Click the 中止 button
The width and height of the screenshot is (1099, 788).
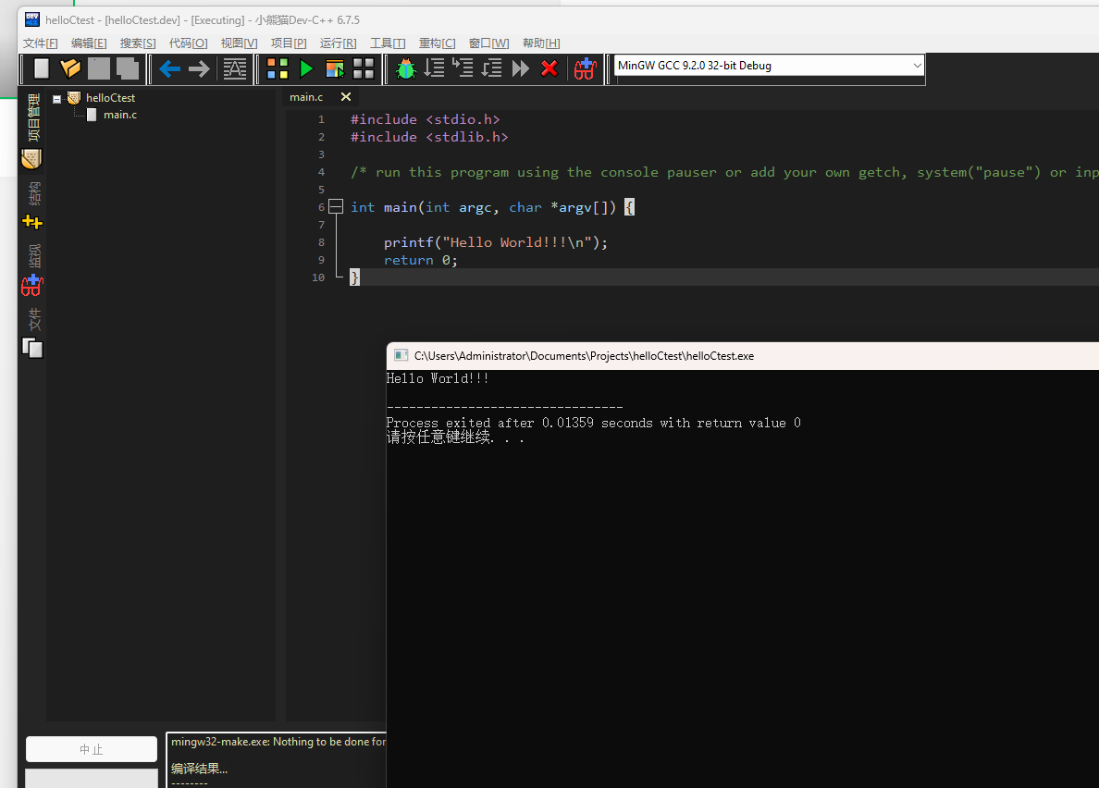pos(92,749)
